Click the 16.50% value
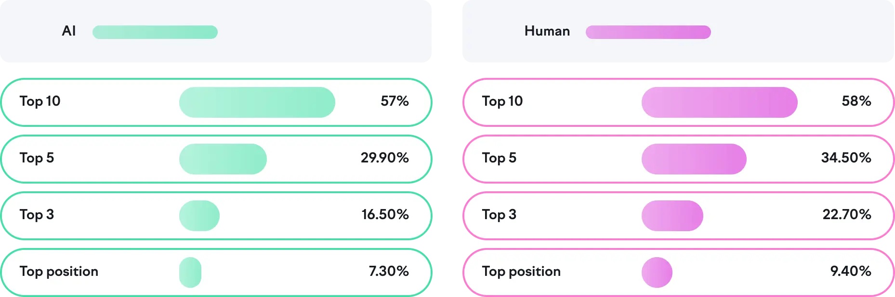This screenshot has width=895, height=297. click(385, 214)
